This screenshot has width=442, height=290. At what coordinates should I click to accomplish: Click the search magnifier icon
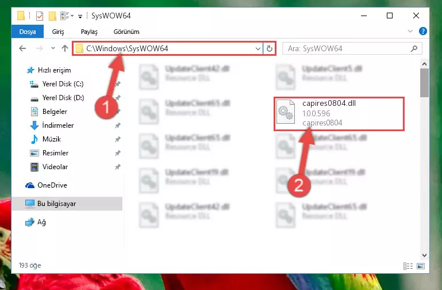pos(414,48)
